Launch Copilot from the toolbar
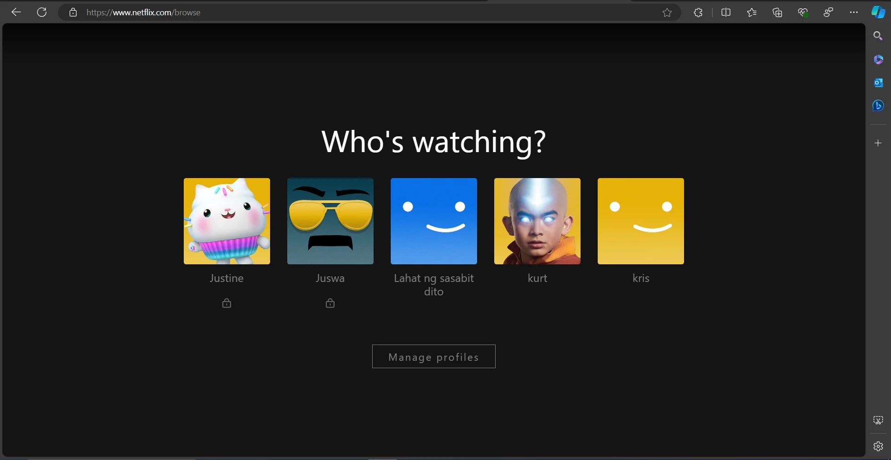This screenshot has width=891, height=460. tap(878, 13)
